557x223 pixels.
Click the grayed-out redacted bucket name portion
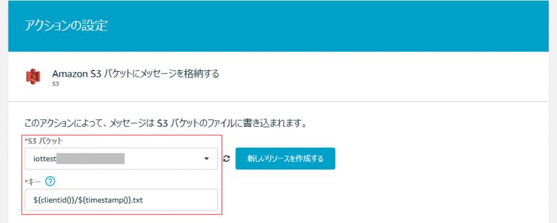click(90, 159)
